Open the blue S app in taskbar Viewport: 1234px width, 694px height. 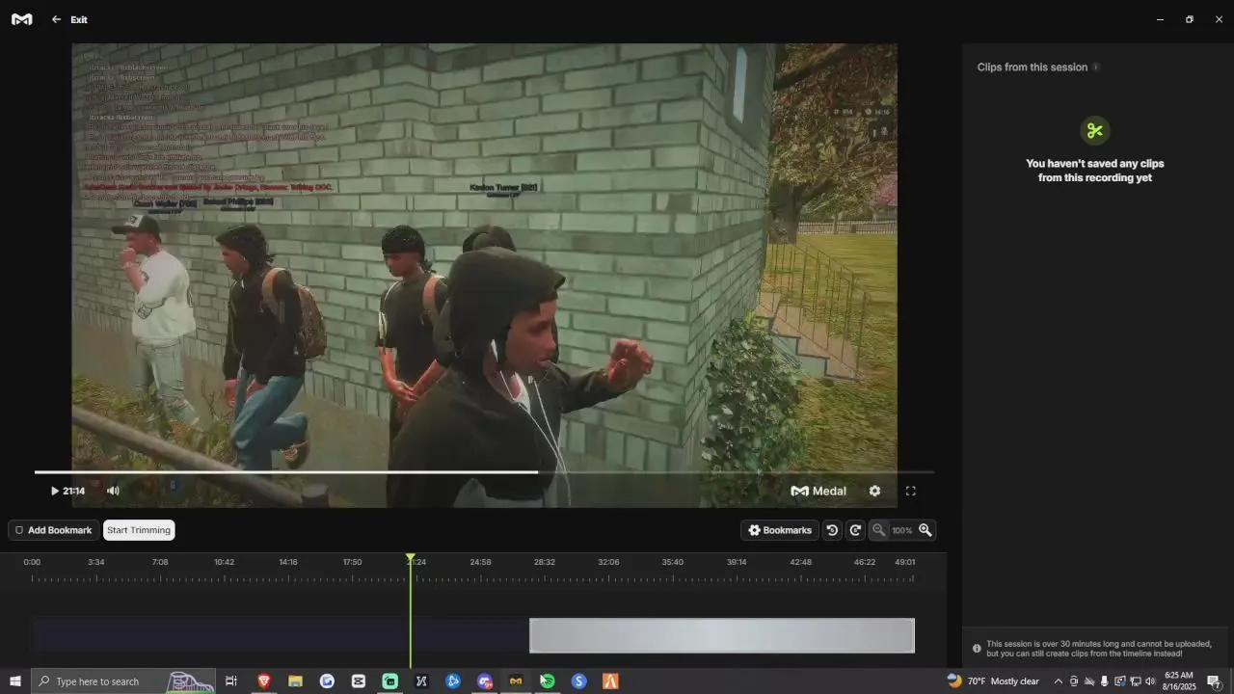pyautogui.click(x=578, y=681)
